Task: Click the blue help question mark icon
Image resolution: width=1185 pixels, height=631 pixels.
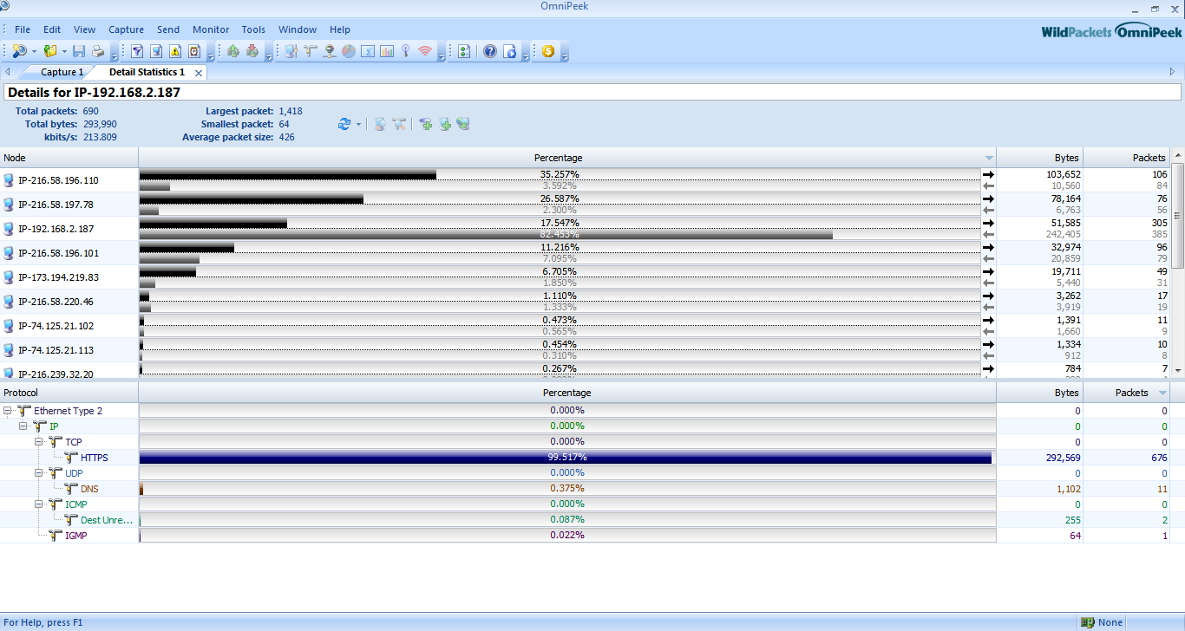Action: (x=490, y=51)
